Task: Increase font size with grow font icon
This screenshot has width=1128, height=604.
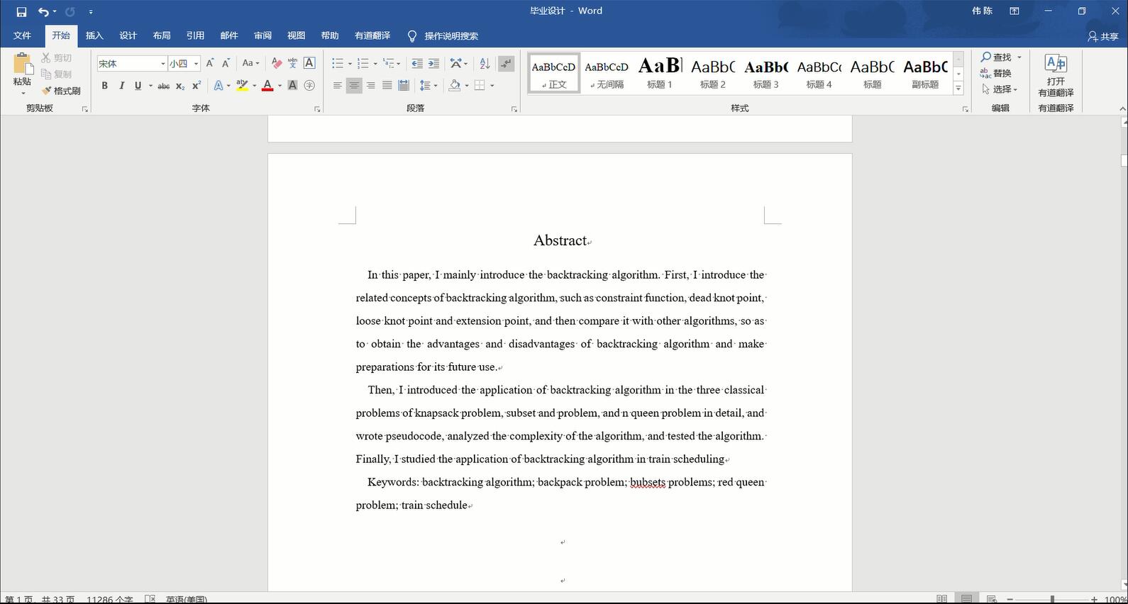Action: pos(210,63)
